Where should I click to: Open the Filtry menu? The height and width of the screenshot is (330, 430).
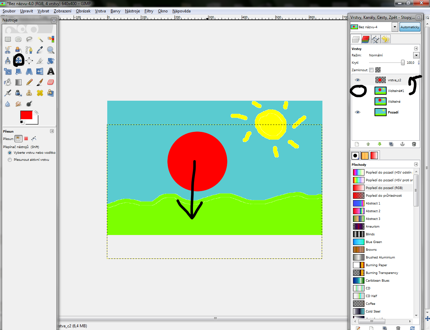(149, 11)
